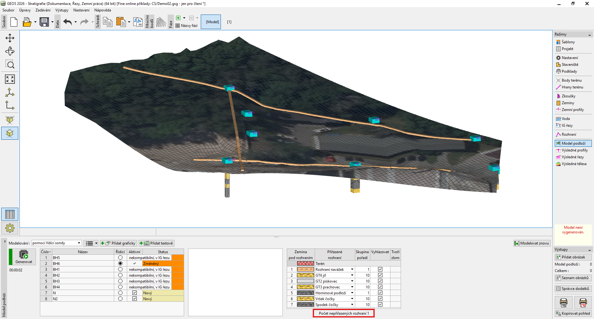
Task: Set BH5 as the master borehole
Action: pos(120,257)
